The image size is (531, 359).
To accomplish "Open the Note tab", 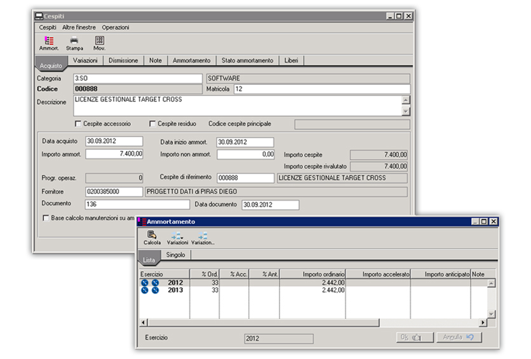I will click(x=155, y=60).
